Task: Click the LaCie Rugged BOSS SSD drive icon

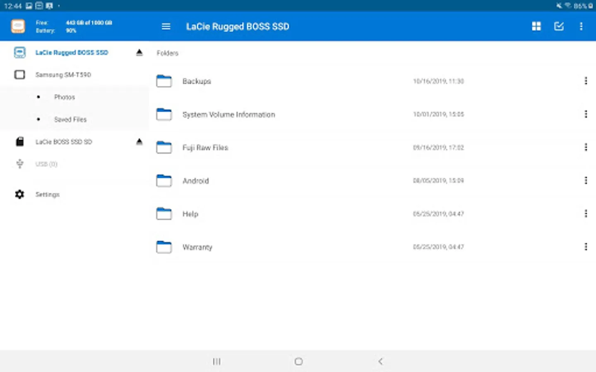Action: (x=19, y=52)
